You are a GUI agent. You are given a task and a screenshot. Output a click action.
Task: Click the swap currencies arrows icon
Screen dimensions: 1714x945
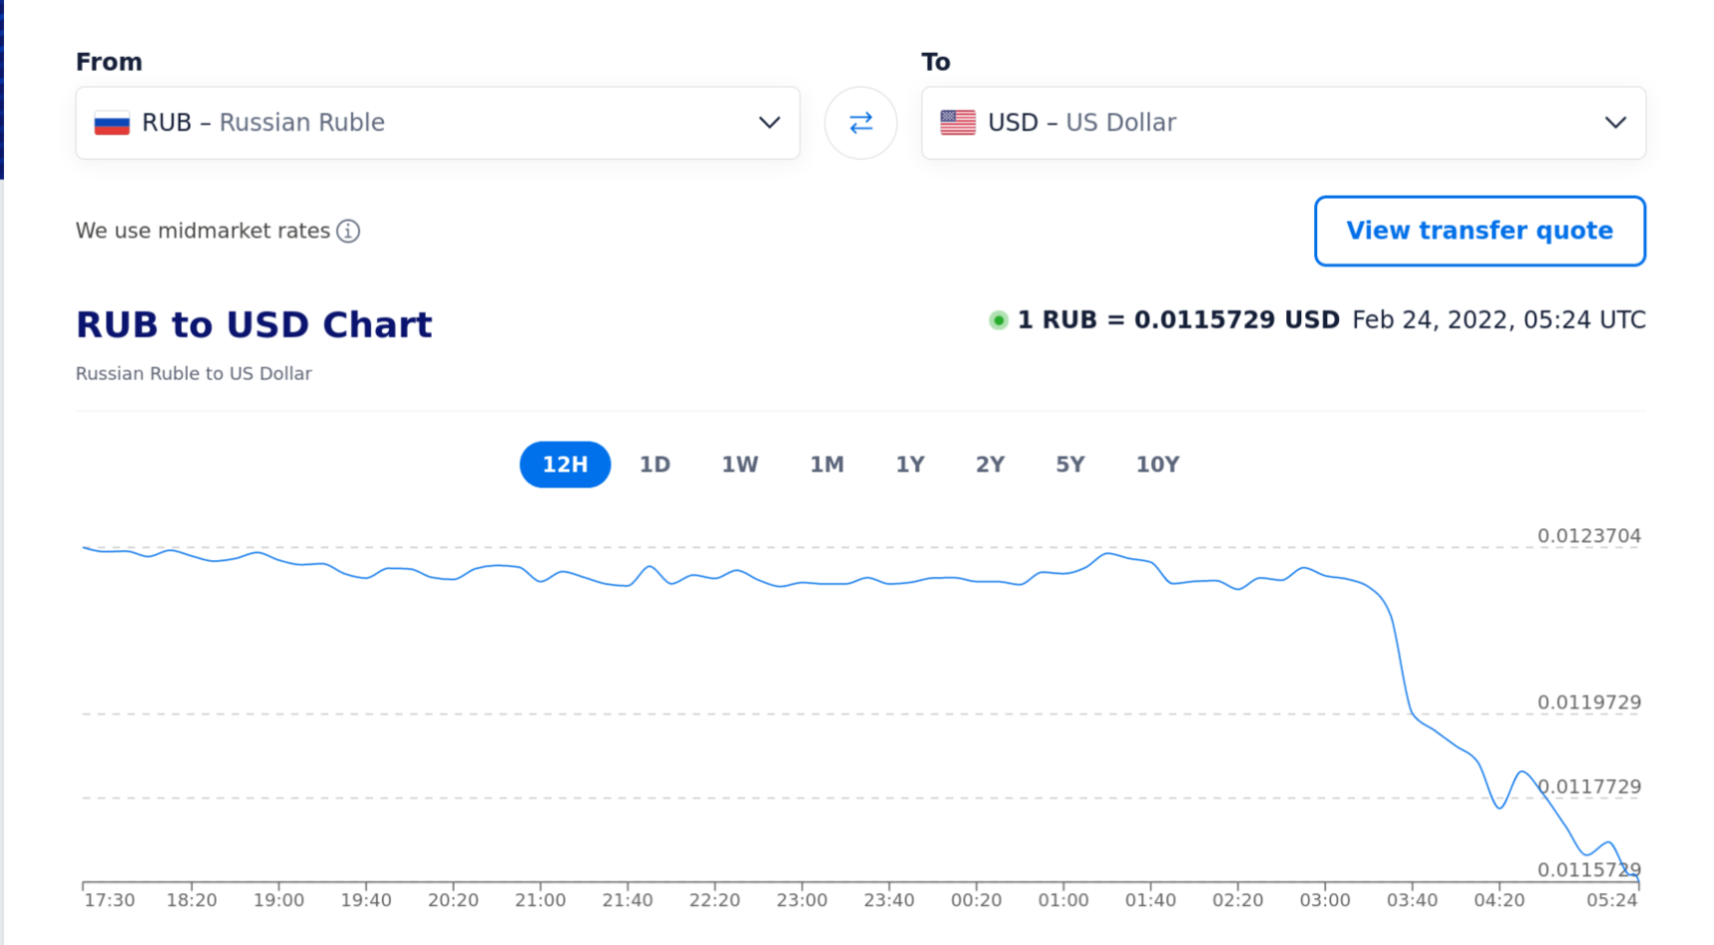860,122
